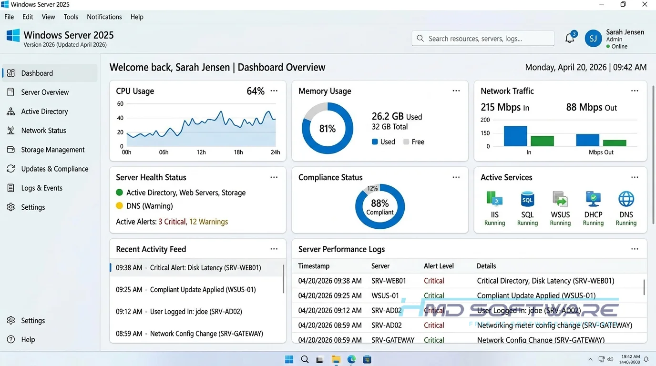
Task: Click the DNS (Warning) status entry
Action: pyautogui.click(x=144, y=206)
